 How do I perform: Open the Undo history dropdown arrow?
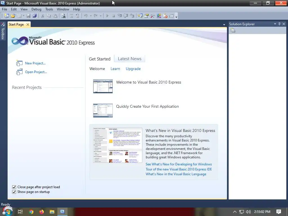pyautogui.click(x=91, y=16)
